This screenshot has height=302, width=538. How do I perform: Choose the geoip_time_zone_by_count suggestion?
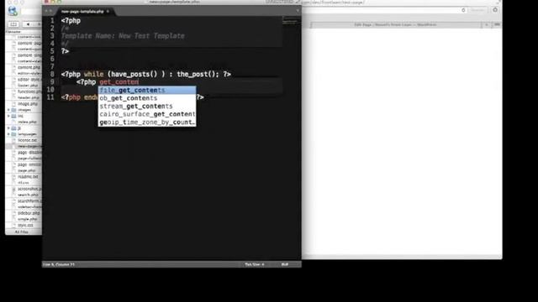pos(147,122)
